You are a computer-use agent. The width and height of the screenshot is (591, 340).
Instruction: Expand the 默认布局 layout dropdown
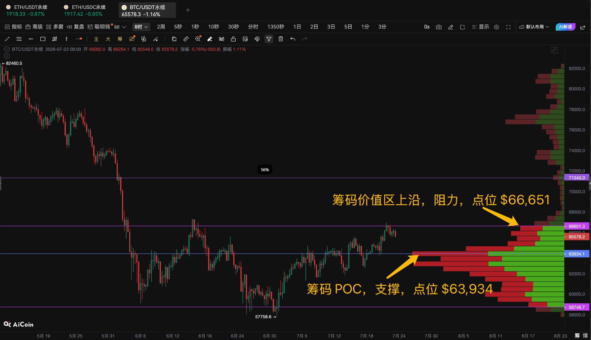point(534,27)
